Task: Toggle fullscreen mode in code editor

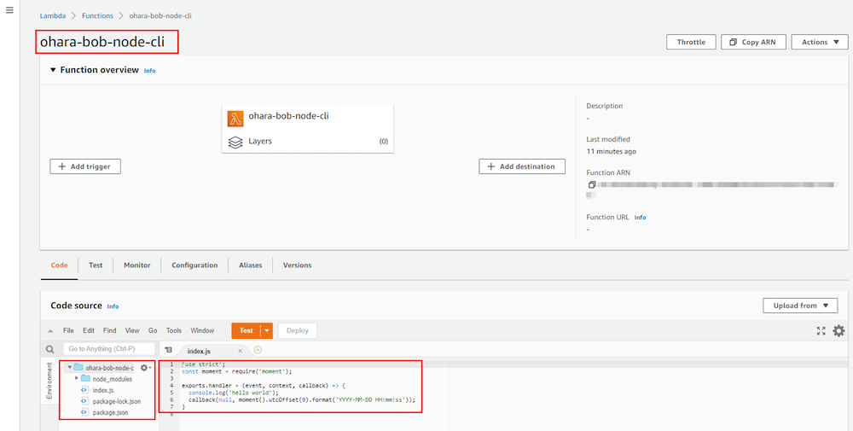Action: tap(821, 330)
